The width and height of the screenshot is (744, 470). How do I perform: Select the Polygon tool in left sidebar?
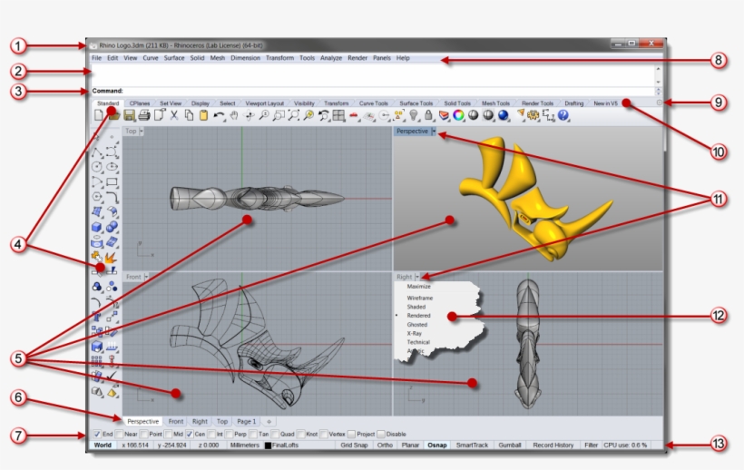97,197
